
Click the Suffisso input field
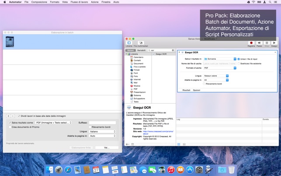pyautogui.click(x=102, y=123)
